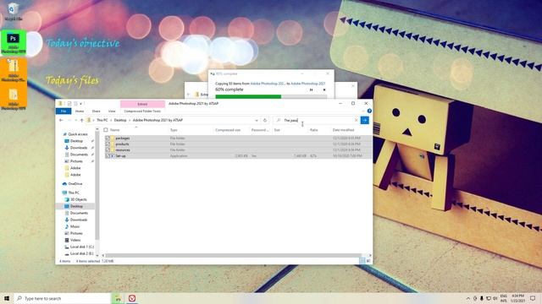The image size is (542, 304).
Task: Open Quick Access Toolbar customize dropdown
Action: [x=81, y=103]
